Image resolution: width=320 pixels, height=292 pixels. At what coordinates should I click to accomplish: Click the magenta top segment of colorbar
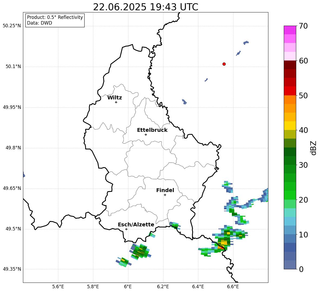290,30
